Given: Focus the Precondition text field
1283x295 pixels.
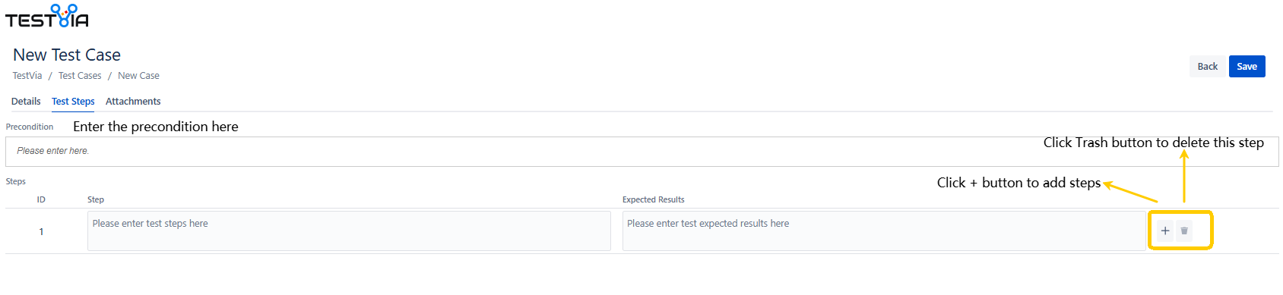Looking at the screenshot, I should [641, 152].
